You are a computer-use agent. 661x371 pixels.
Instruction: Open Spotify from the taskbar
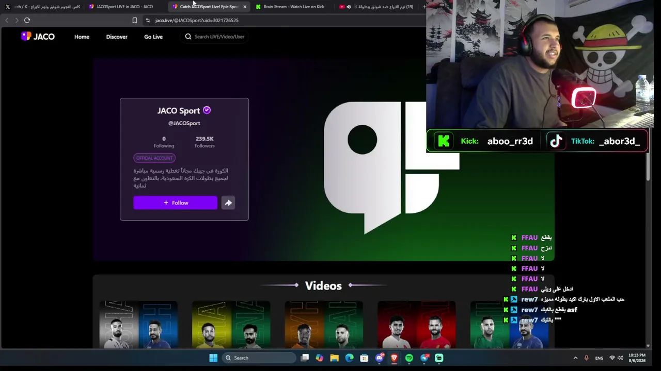pos(409,358)
